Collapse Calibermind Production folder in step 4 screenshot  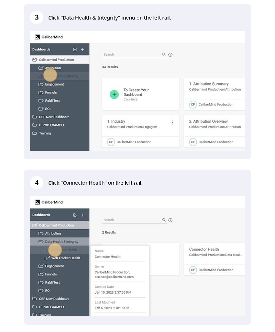[x=59, y=225]
